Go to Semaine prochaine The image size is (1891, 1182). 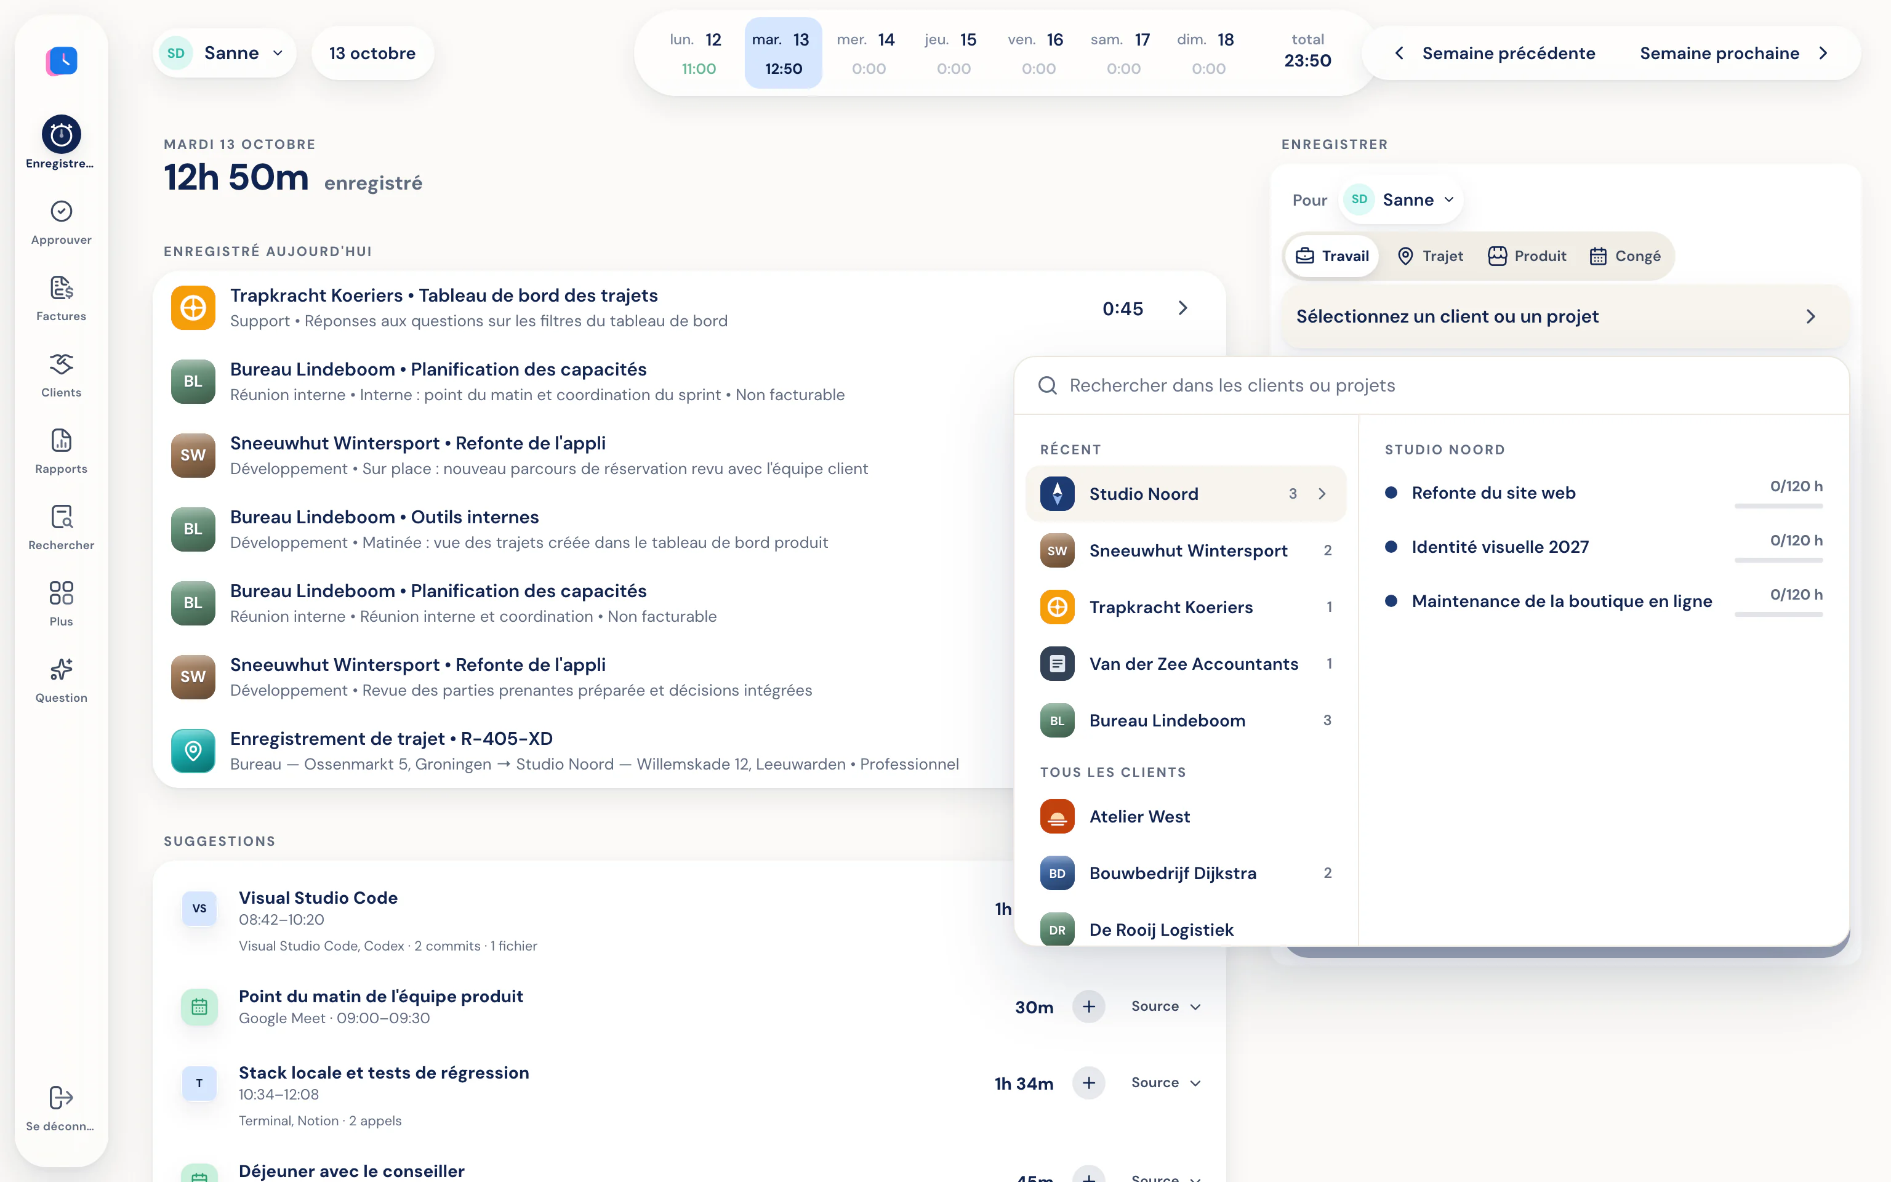[x=1734, y=53]
